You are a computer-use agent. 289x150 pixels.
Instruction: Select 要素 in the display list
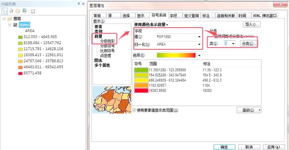tap(98, 27)
